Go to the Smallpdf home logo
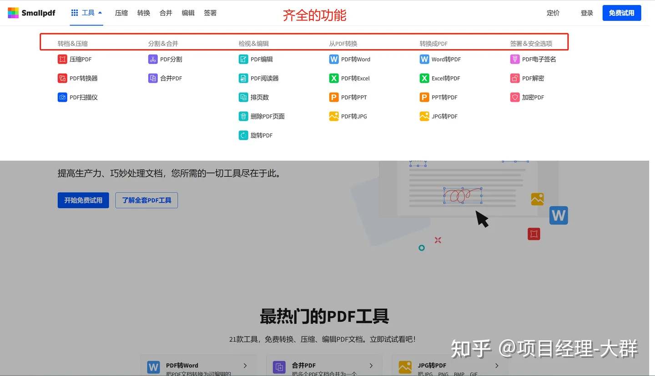The width and height of the screenshot is (655, 376). click(x=31, y=13)
